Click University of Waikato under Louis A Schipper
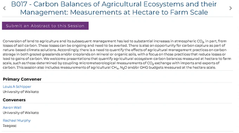This screenshot has height=133, width=239. pos(21,92)
